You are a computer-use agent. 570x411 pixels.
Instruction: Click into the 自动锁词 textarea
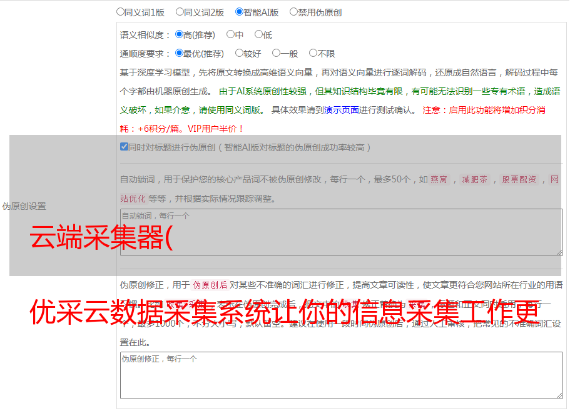click(x=342, y=232)
